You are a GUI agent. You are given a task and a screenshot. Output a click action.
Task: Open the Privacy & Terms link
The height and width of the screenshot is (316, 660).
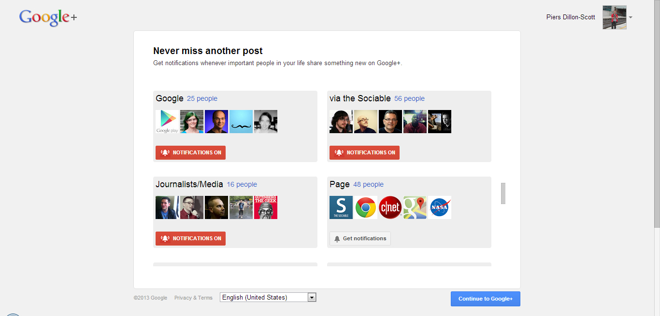coord(193,298)
